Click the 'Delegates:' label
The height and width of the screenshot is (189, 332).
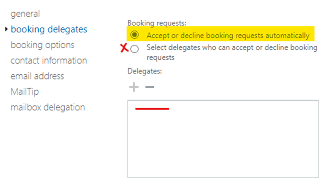(x=144, y=71)
